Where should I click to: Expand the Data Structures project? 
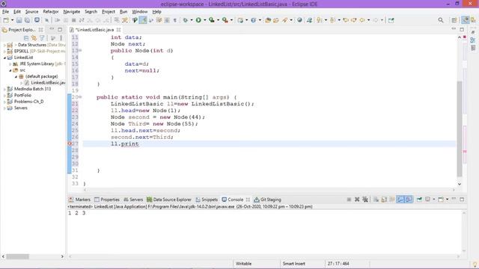4,45
